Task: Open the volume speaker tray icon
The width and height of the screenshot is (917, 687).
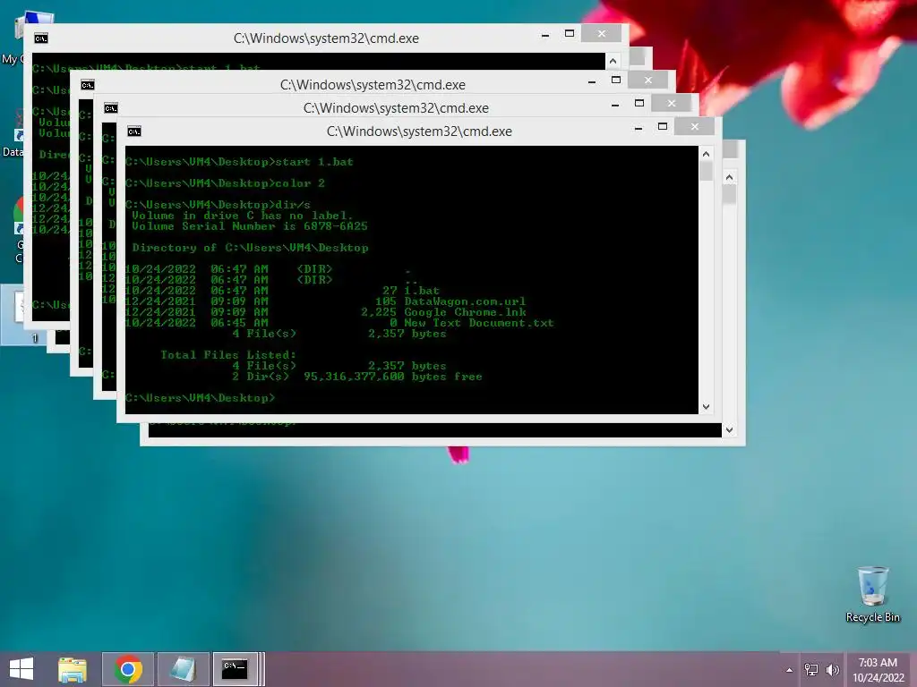Action: (833, 670)
